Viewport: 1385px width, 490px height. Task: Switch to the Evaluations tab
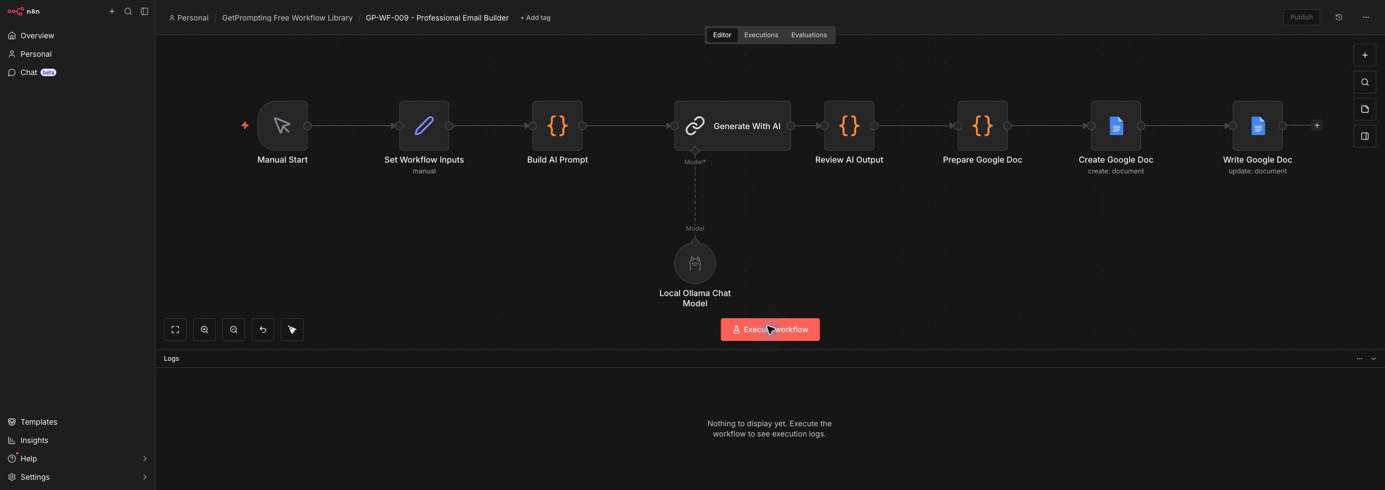point(809,35)
